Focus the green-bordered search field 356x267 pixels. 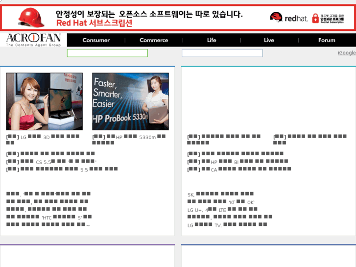tap(107, 53)
